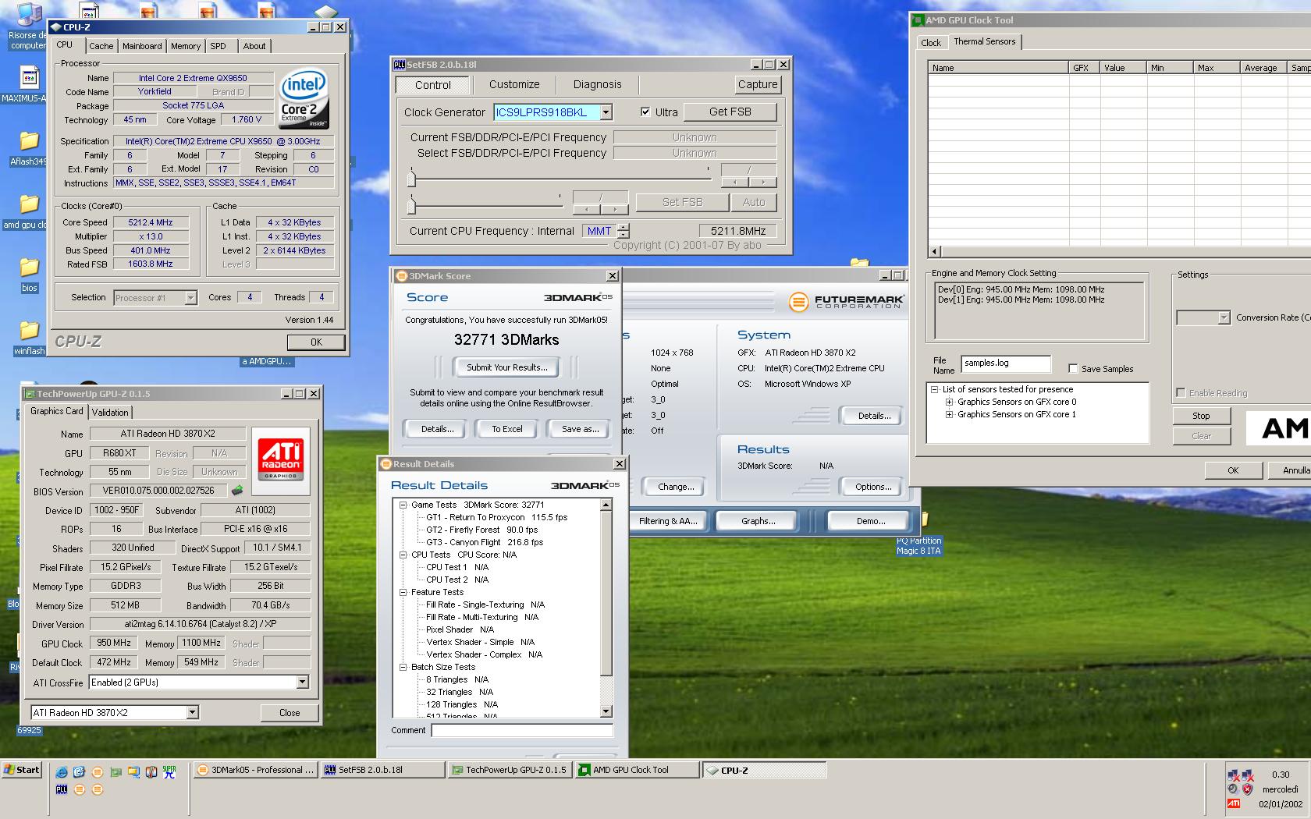Click the first disconnected network tray icon

coord(1234,775)
